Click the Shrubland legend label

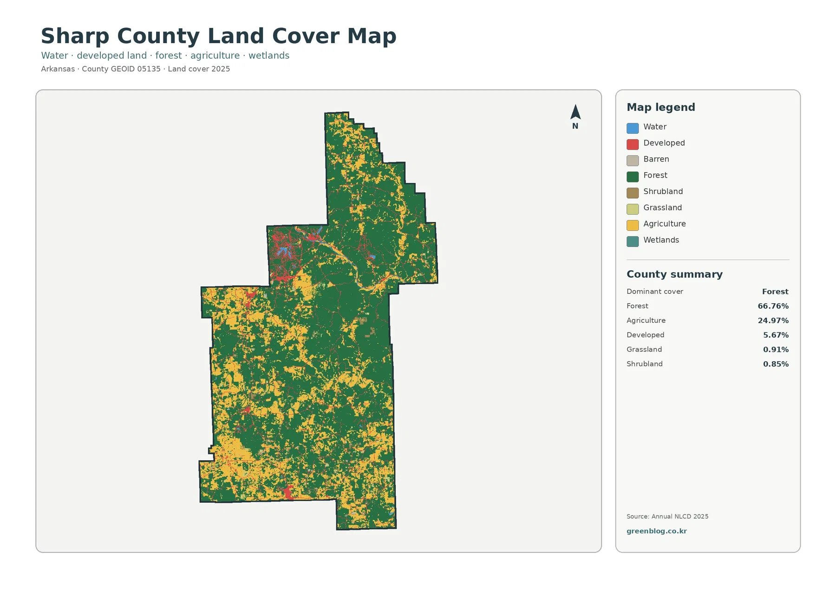coord(663,191)
